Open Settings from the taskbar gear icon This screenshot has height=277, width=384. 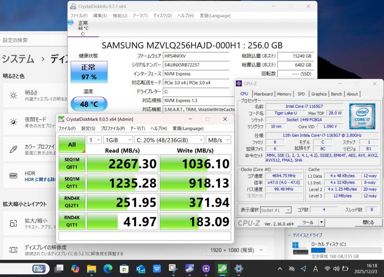click(238, 269)
